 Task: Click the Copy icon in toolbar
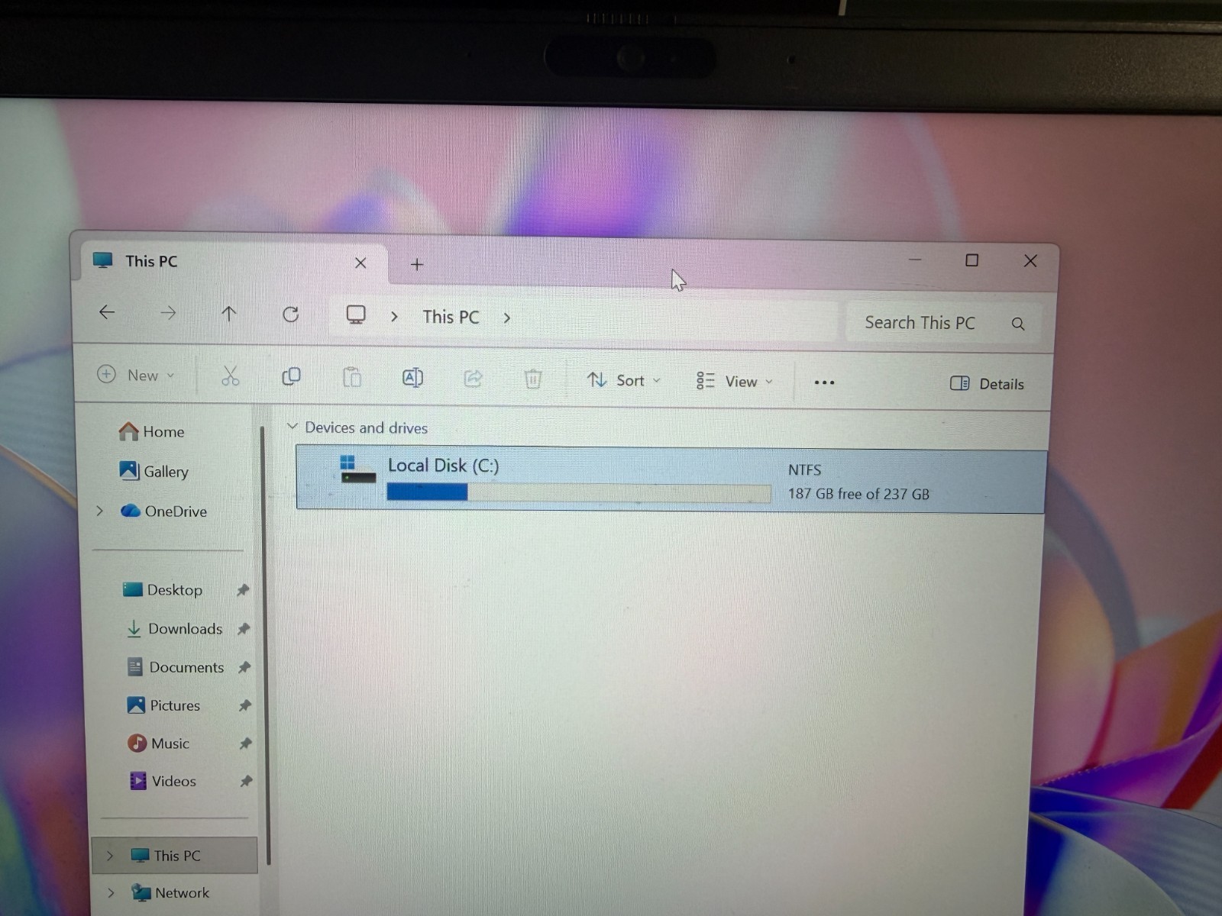(x=291, y=376)
